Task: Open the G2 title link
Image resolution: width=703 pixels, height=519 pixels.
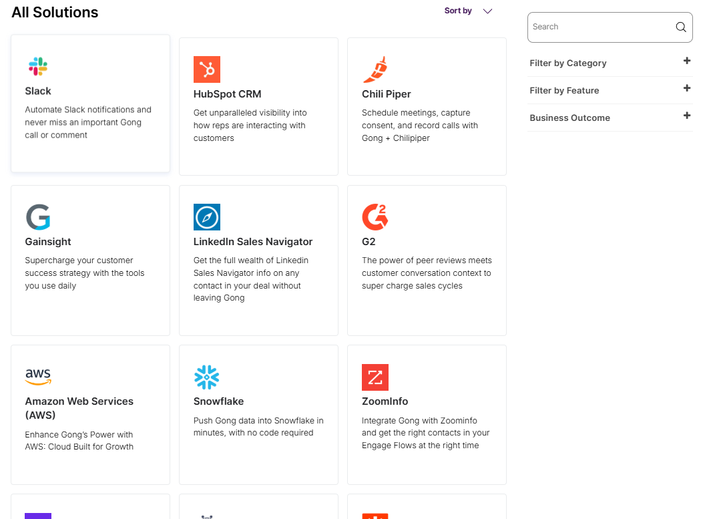Action: pyautogui.click(x=369, y=242)
